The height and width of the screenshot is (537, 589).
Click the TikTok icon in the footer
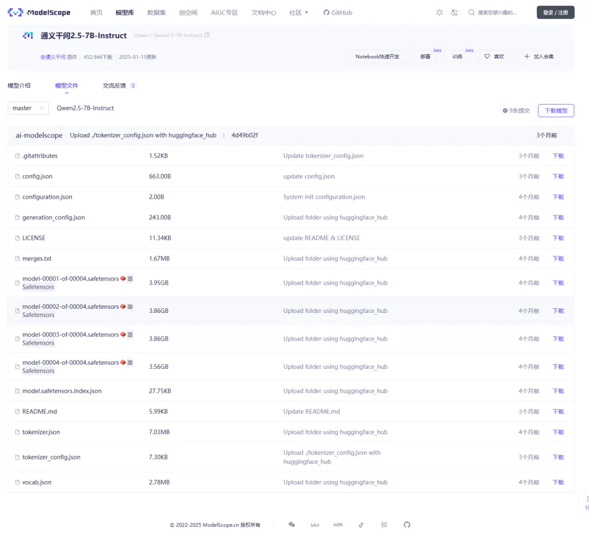[x=361, y=525]
